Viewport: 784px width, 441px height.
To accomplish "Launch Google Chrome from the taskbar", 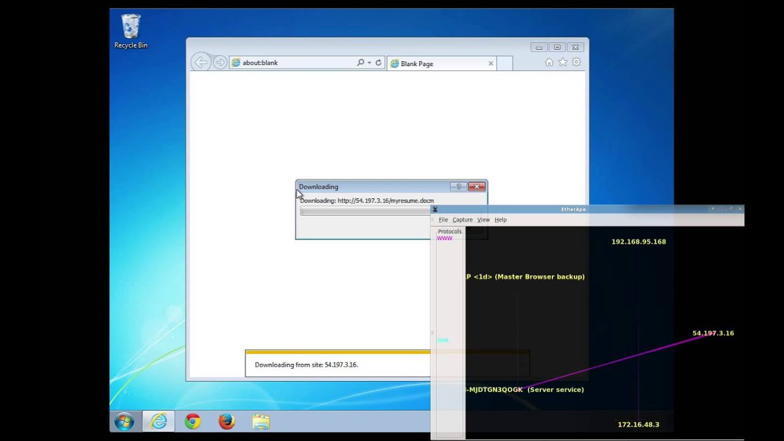I will tap(193, 421).
